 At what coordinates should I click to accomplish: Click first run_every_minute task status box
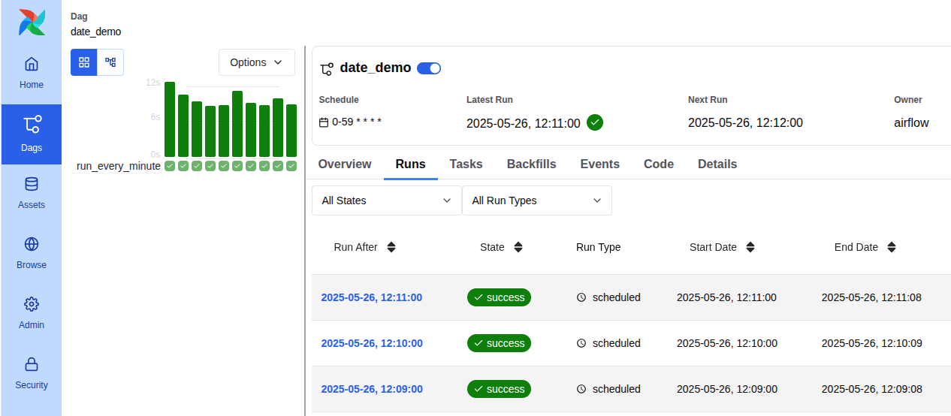170,166
